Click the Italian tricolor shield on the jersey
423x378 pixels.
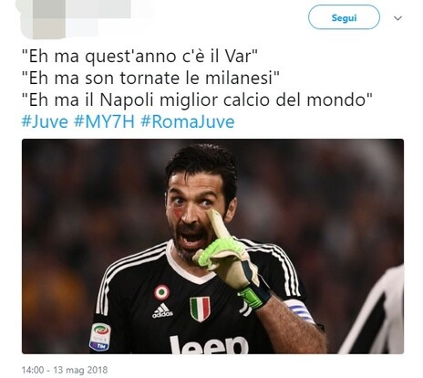click(200, 309)
